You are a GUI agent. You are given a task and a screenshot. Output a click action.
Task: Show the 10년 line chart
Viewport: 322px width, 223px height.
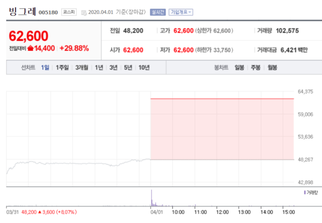pos(144,67)
